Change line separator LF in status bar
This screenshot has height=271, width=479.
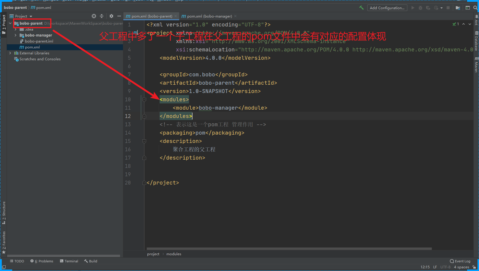(435, 267)
